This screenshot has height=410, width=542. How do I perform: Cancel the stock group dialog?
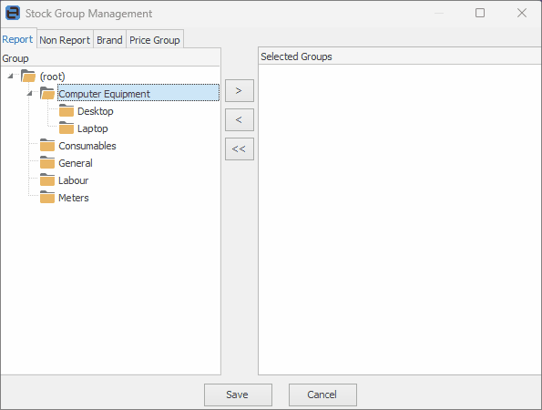click(322, 395)
